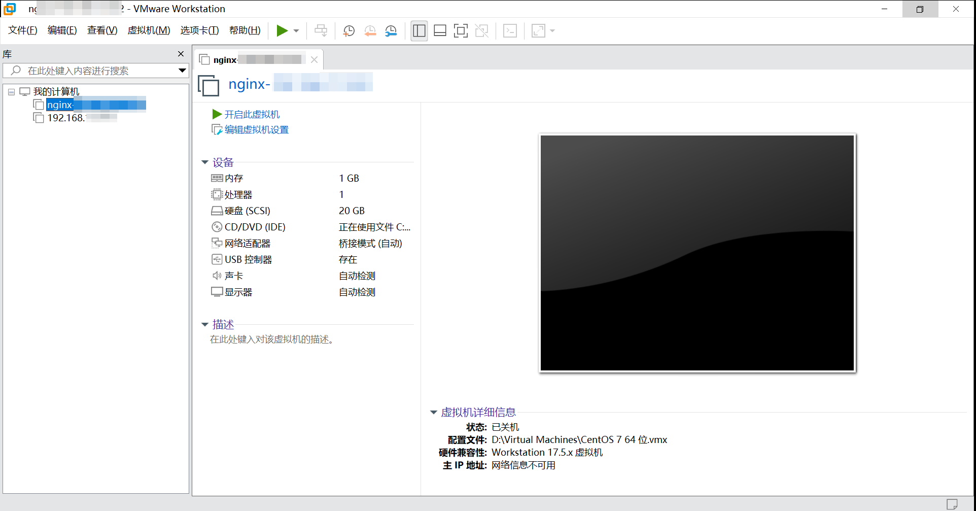Click the config file path text
Image resolution: width=976 pixels, height=511 pixels.
tap(579, 440)
